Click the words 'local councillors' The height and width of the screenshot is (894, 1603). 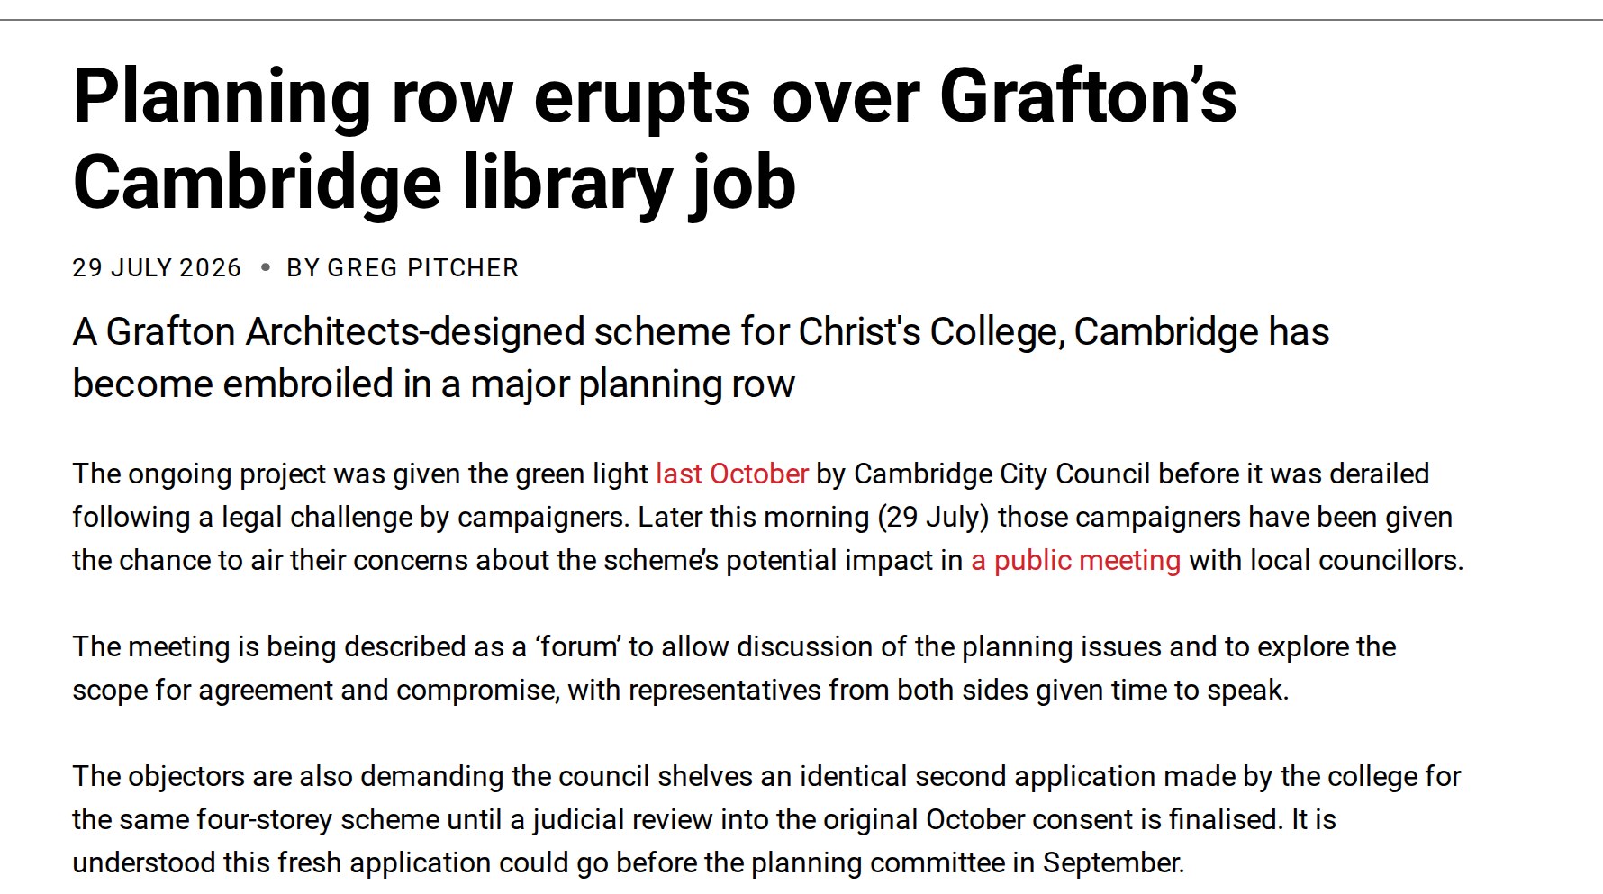pyautogui.click(x=1390, y=560)
